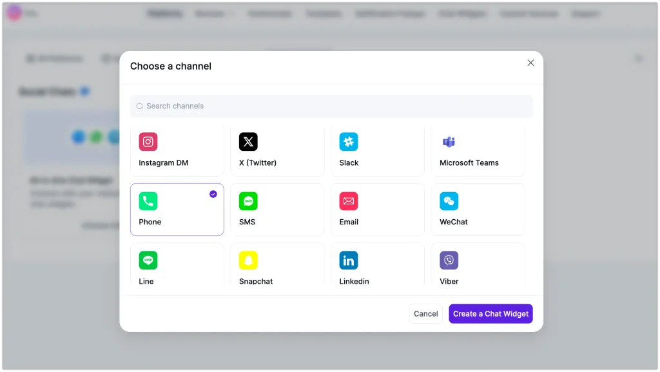Select the SMS channel icon
Viewport: 660px width, 372px height.
pyautogui.click(x=248, y=201)
